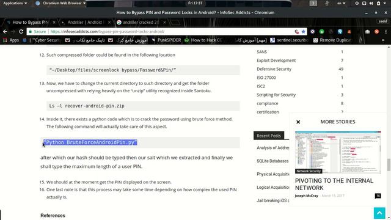This screenshot has width=391, height=220.
Task: Open the Defensive Security category
Action: click(x=274, y=69)
